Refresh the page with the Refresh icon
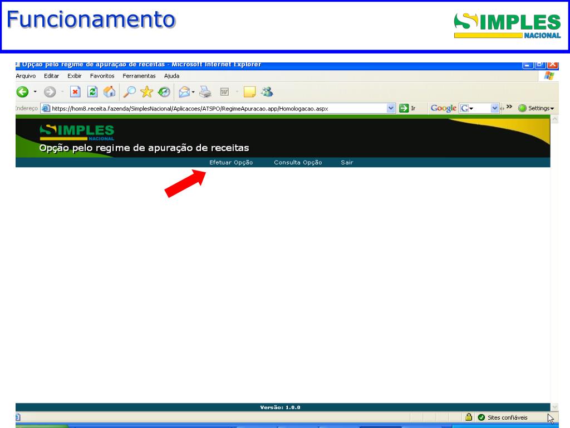Viewport: 570px width, 428px height. click(x=92, y=92)
